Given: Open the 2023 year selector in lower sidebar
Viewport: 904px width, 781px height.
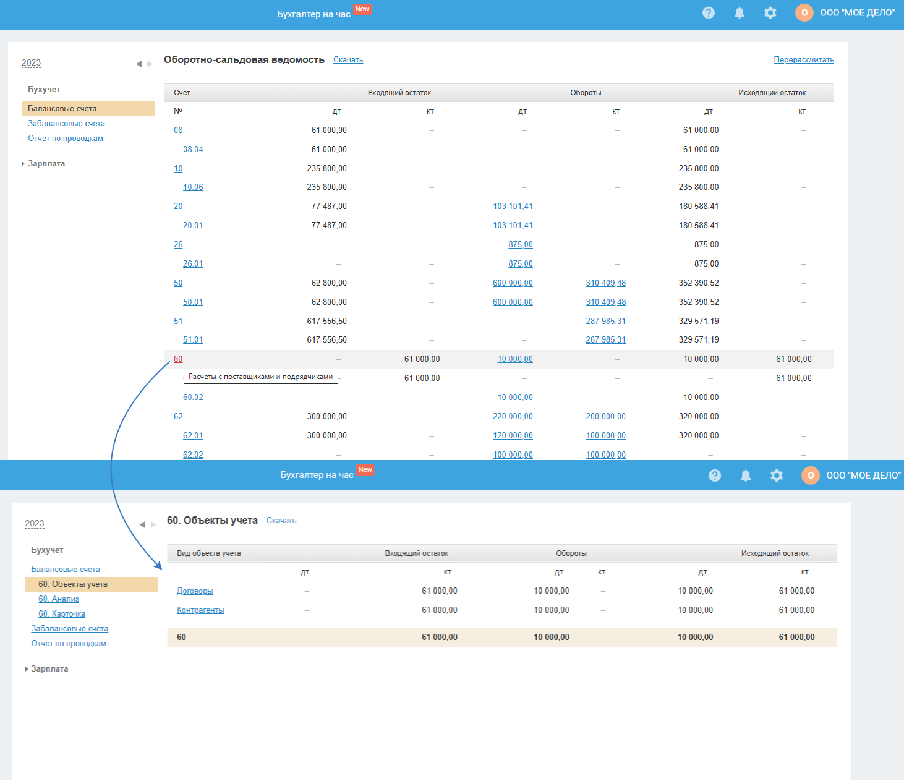Looking at the screenshot, I should (x=35, y=523).
